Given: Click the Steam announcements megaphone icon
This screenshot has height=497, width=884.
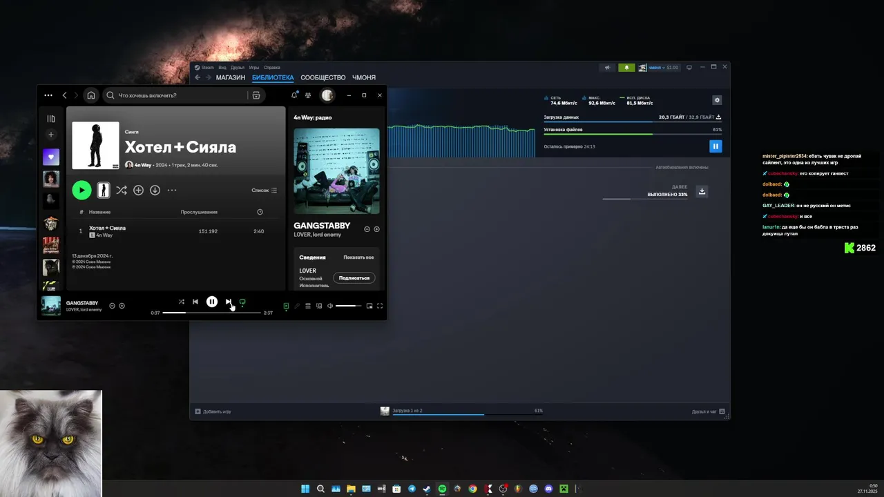Looking at the screenshot, I should pyautogui.click(x=608, y=68).
